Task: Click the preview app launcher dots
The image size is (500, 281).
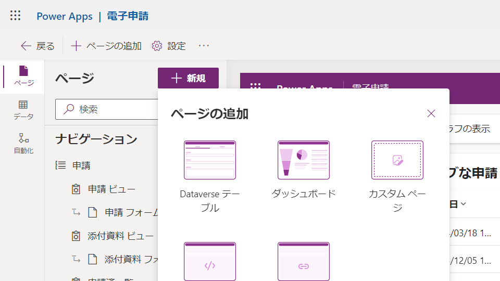Action: point(255,86)
